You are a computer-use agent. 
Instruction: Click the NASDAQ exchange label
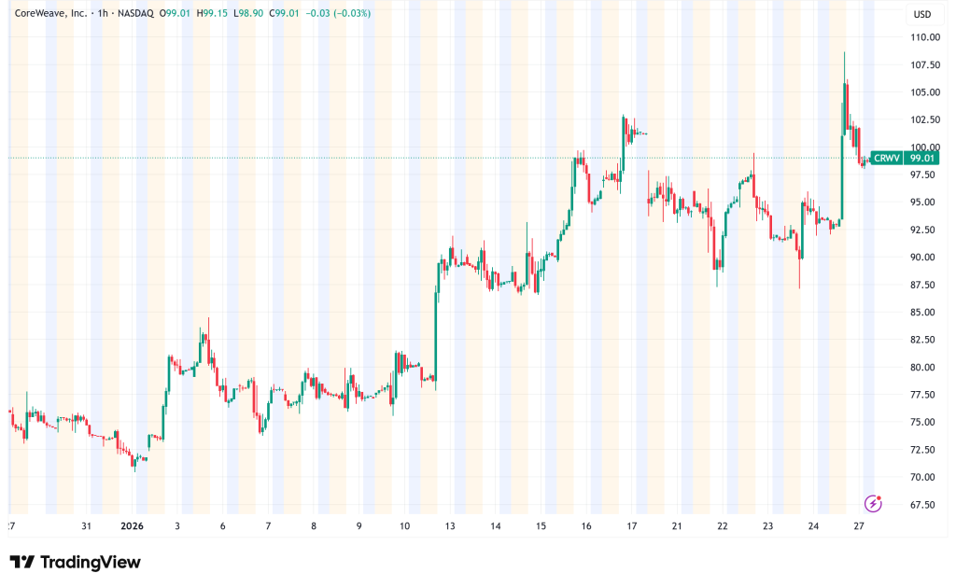[136, 13]
